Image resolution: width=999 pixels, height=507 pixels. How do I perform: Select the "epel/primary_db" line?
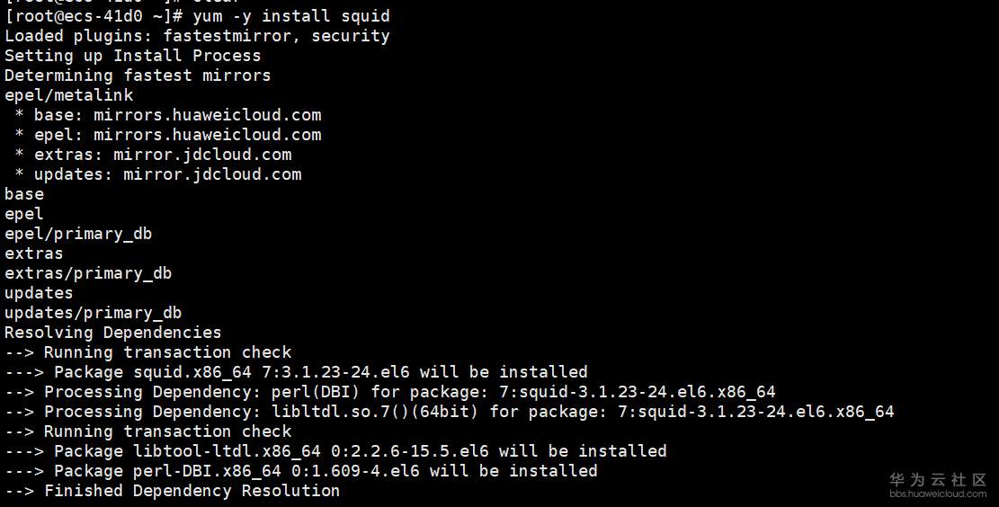click(78, 234)
